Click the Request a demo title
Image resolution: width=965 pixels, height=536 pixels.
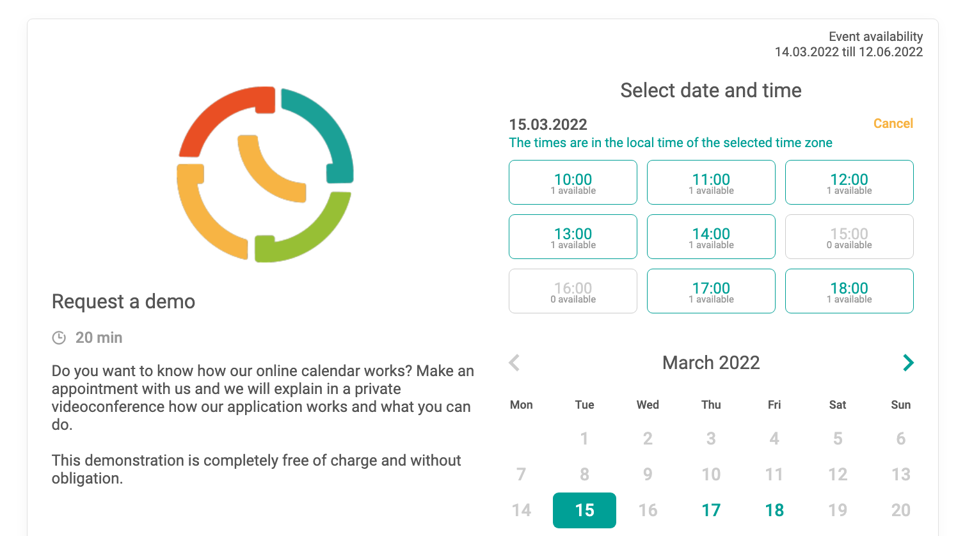click(x=124, y=301)
